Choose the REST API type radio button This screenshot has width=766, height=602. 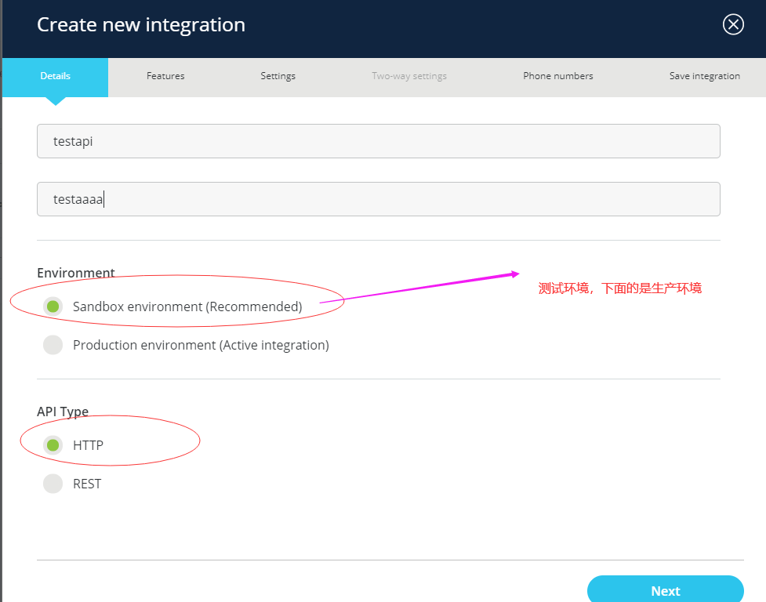pyautogui.click(x=53, y=484)
